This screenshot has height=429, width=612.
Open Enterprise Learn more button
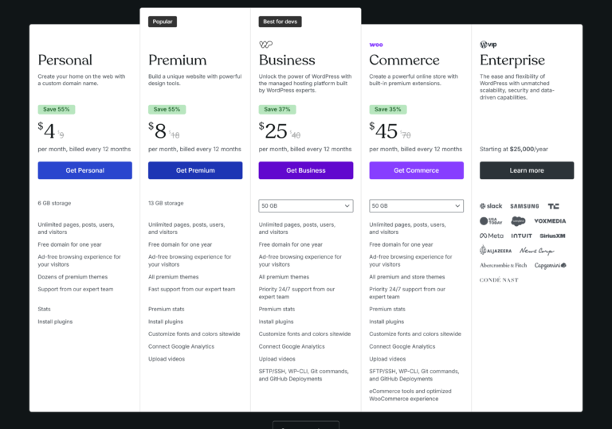point(527,170)
